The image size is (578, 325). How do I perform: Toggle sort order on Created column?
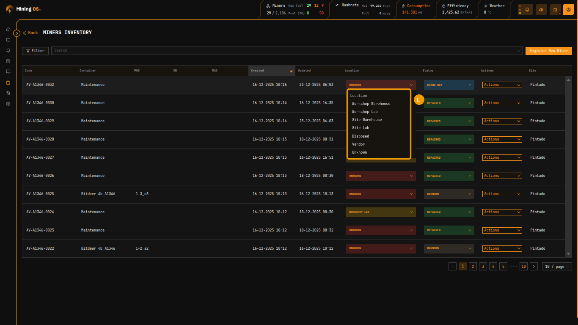[x=291, y=71]
